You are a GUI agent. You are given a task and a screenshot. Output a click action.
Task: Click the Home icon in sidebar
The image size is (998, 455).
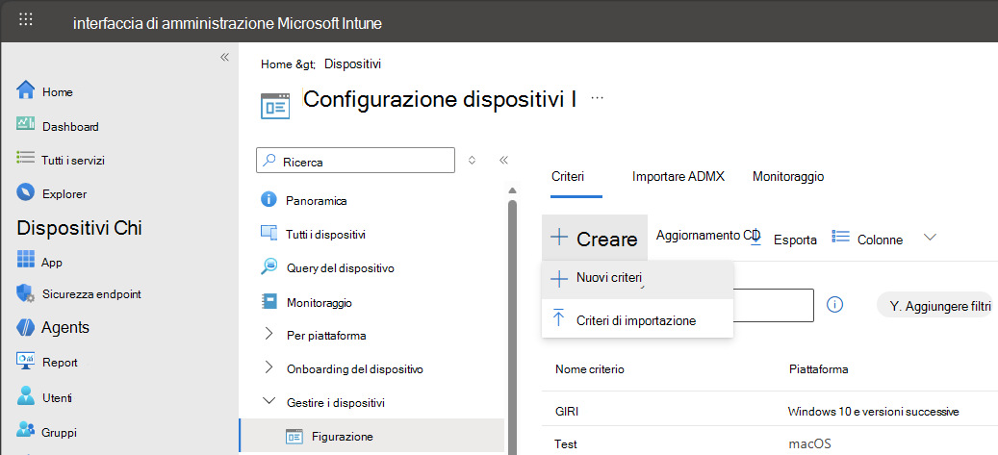pyautogui.click(x=26, y=91)
